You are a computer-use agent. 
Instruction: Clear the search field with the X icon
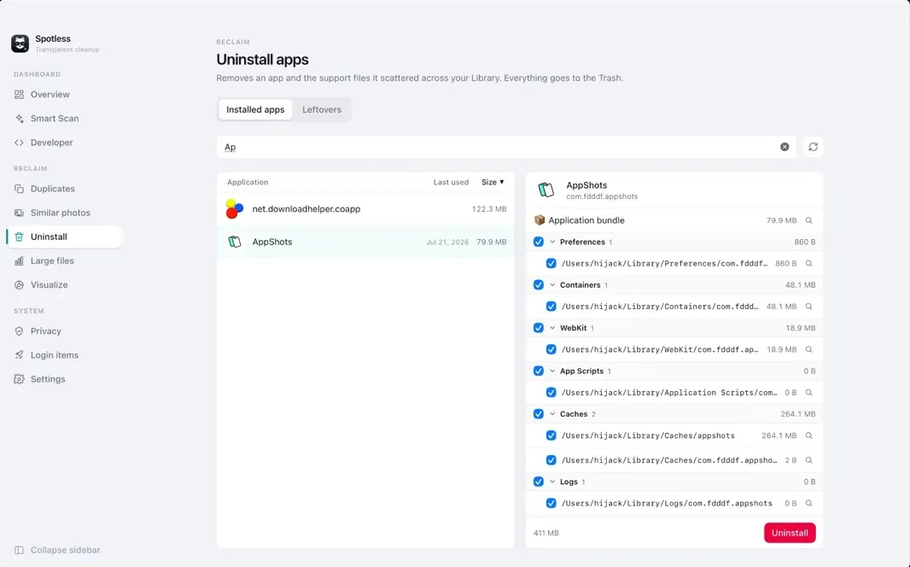[785, 147]
